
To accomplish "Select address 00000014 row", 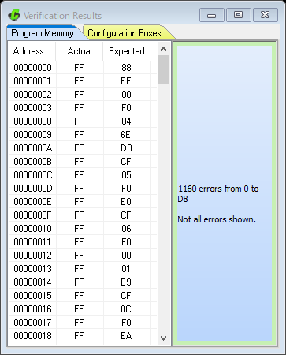I will click(x=83, y=282).
